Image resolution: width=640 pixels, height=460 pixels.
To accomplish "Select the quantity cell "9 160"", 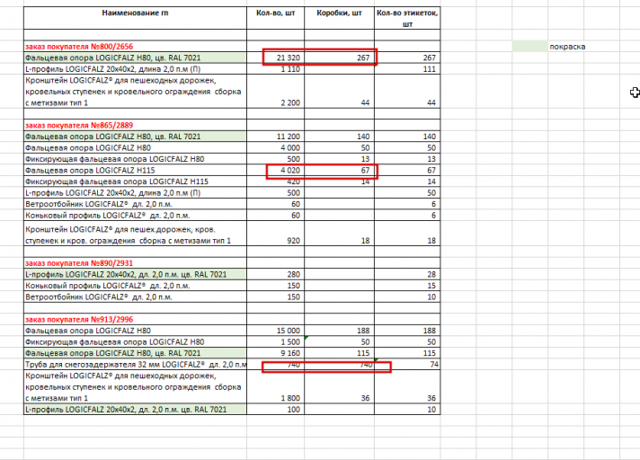I will pyautogui.click(x=276, y=353).
